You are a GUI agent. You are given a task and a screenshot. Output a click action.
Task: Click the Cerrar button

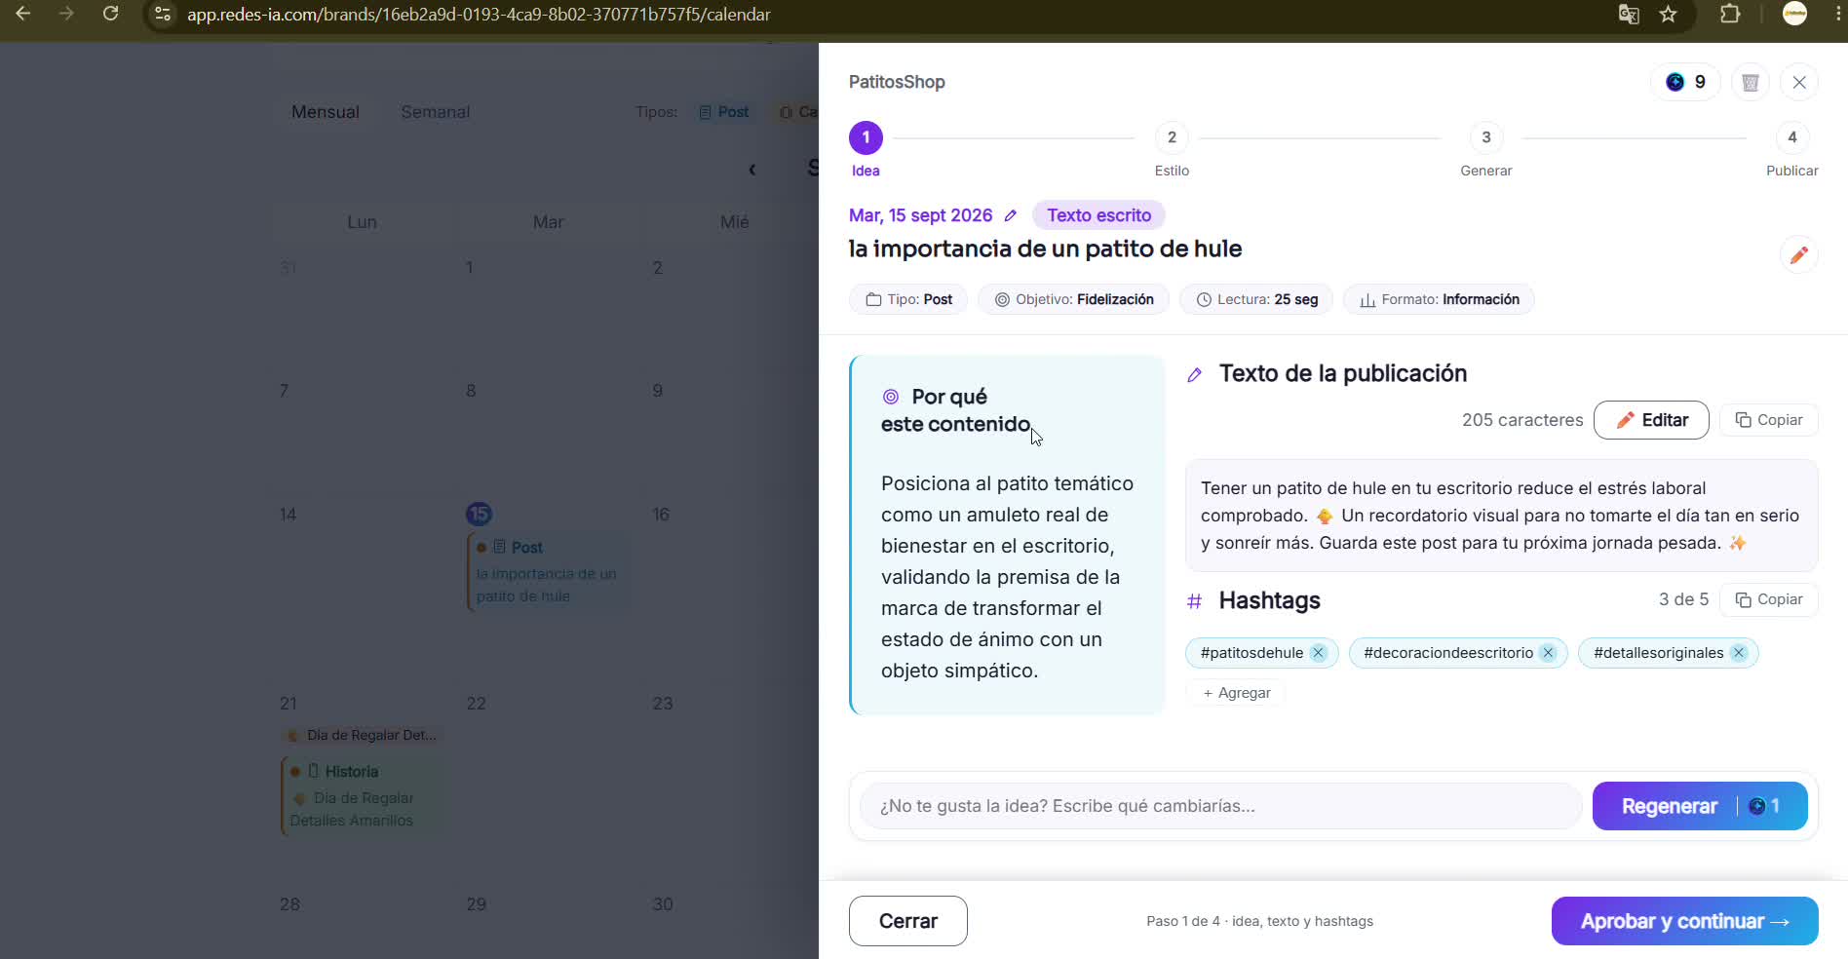908,921
